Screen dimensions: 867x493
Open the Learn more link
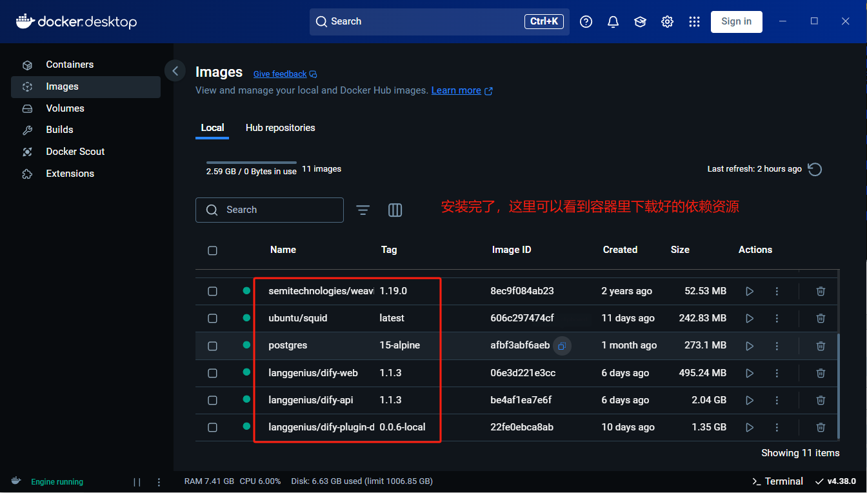pyautogui.click(x=457, y=90)
